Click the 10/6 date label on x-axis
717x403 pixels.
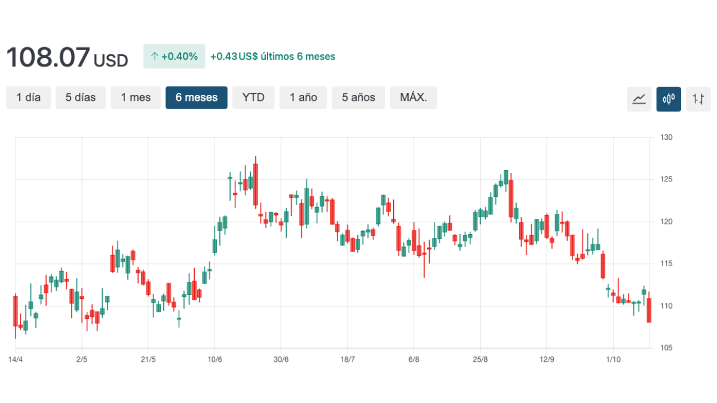coord(215,359)
